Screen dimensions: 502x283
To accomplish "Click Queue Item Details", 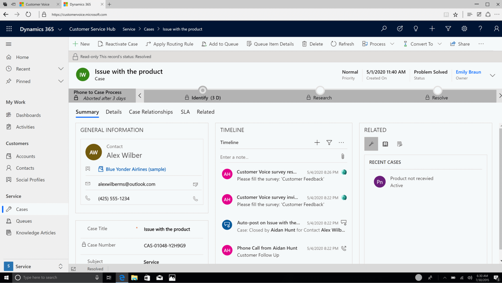I will point(270,44).
